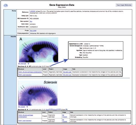Image resolution: width=136 pixels, height=125 pixels.
Task: Open the J:62922 reference link
Action: [x=32, y=11]
